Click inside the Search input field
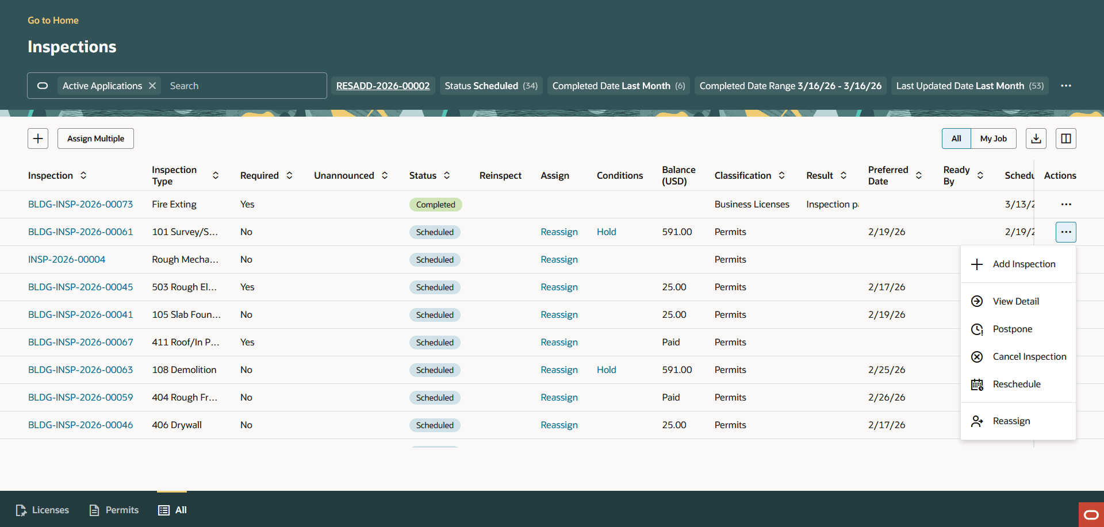This screenshot has height=527, width=1104. tap(241, 86)
